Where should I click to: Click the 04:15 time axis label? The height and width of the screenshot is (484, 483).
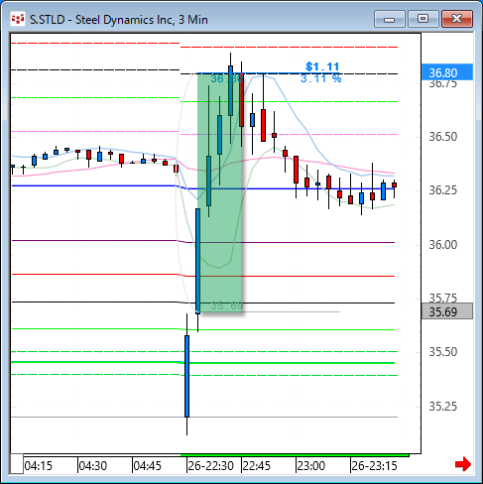click(x=39, y=466)
